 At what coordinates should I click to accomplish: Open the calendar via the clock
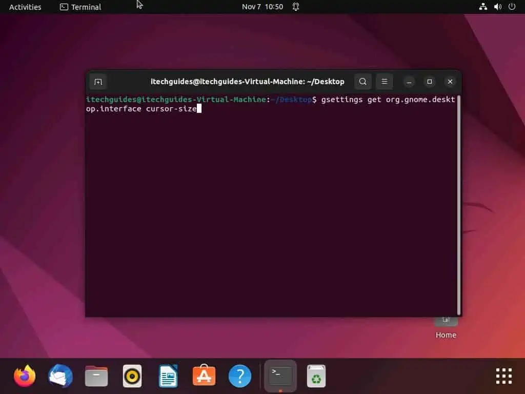(x=262, y=7)
